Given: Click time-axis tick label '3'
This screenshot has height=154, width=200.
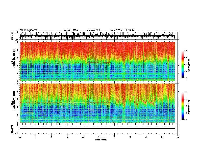Looking at the screenshot, I should [67, 137].
